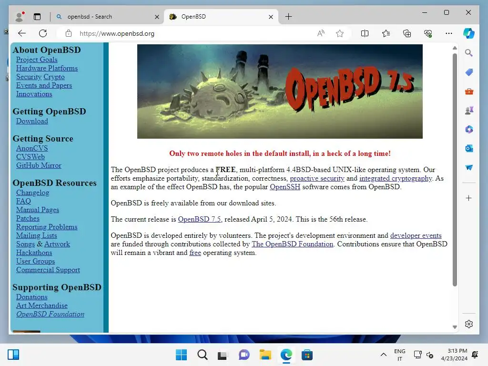The height and width of the screenshot is (366, 488).
Task: Open Hackathons link
Action: pos(34,253)
